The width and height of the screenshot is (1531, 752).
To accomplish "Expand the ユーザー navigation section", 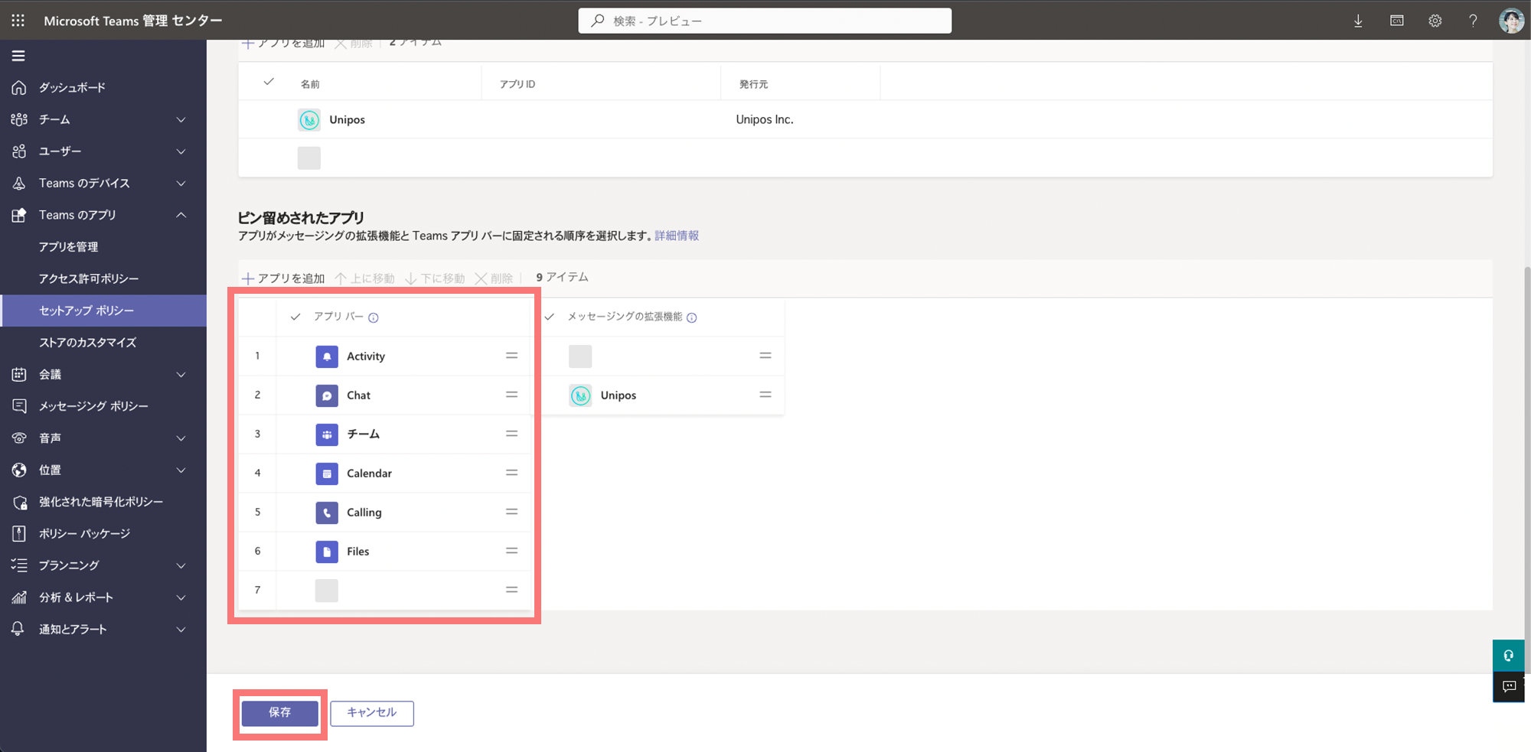I will [181, 151].
